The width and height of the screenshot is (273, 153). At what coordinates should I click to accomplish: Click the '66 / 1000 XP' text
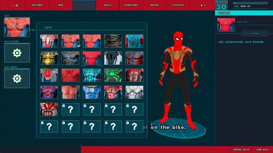pos(242,6)
